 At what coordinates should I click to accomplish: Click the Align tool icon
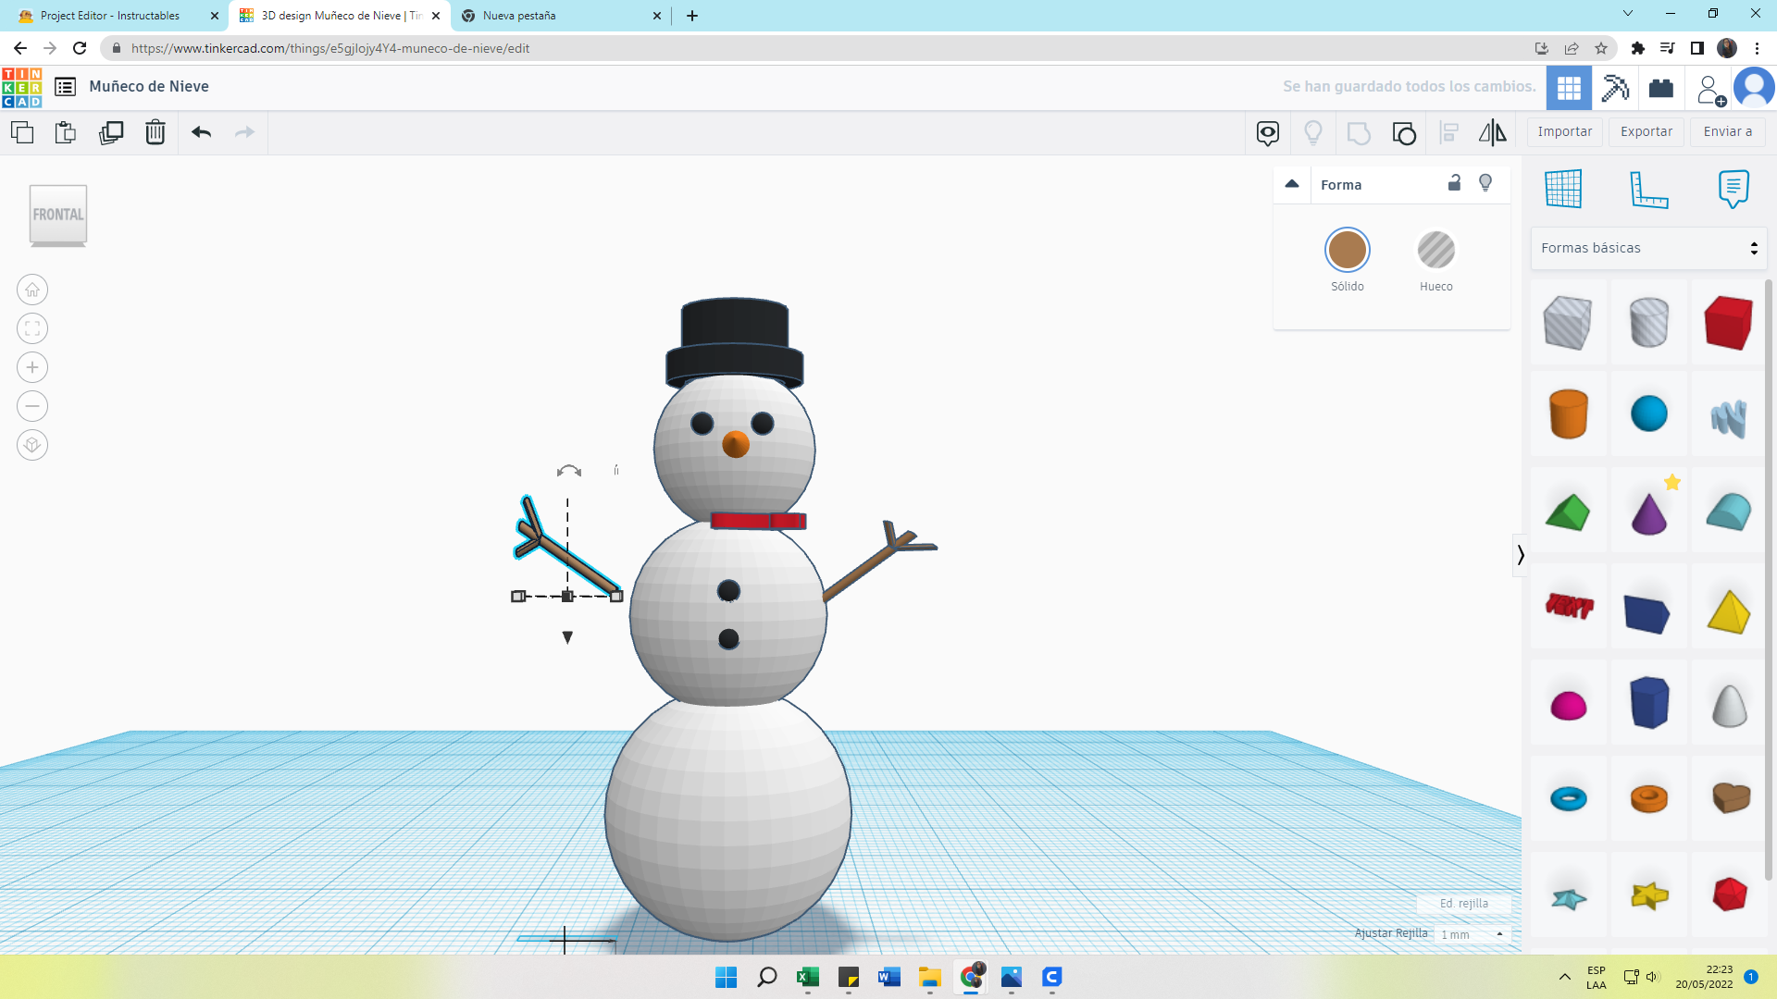[x=1449, y=132]
